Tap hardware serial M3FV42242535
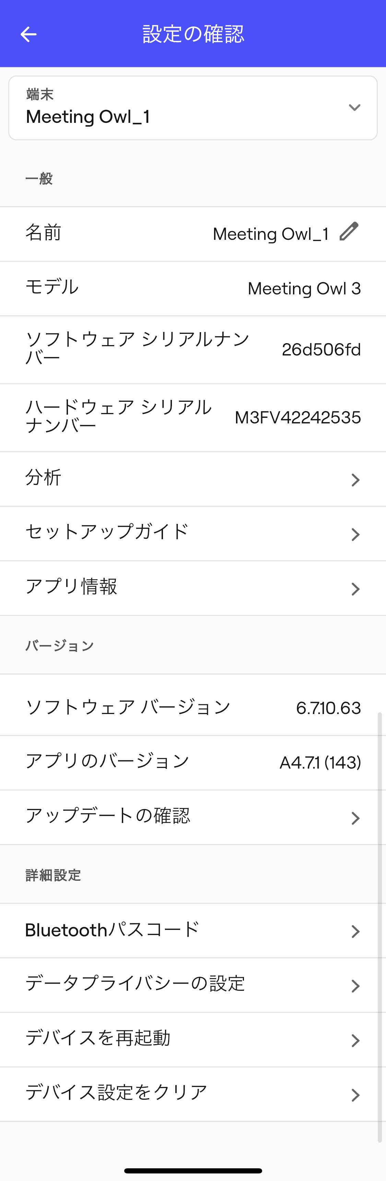The height and width of the screenshot is (1181, 386). 297,418
